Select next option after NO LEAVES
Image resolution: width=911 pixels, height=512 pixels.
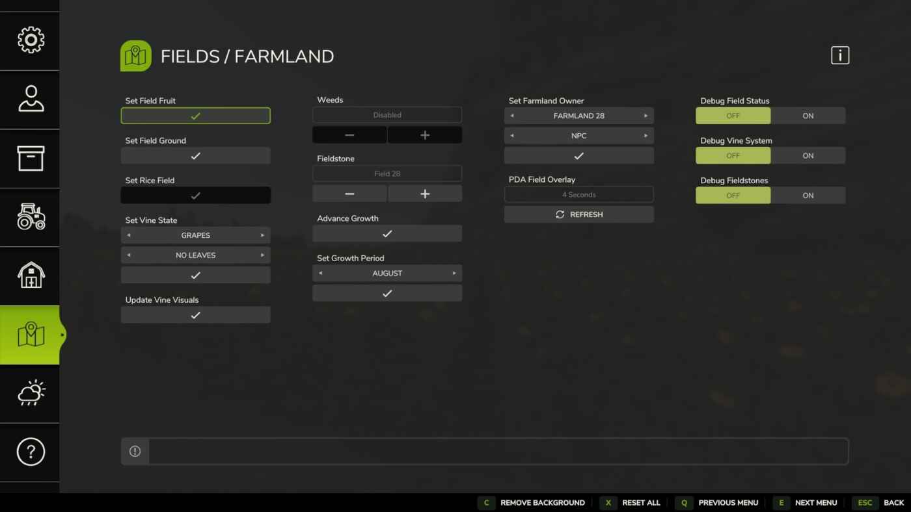[x=262, y=255]
